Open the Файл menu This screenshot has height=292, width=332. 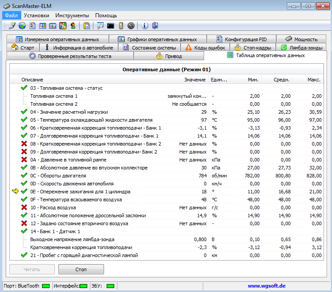tap(11, 15)
